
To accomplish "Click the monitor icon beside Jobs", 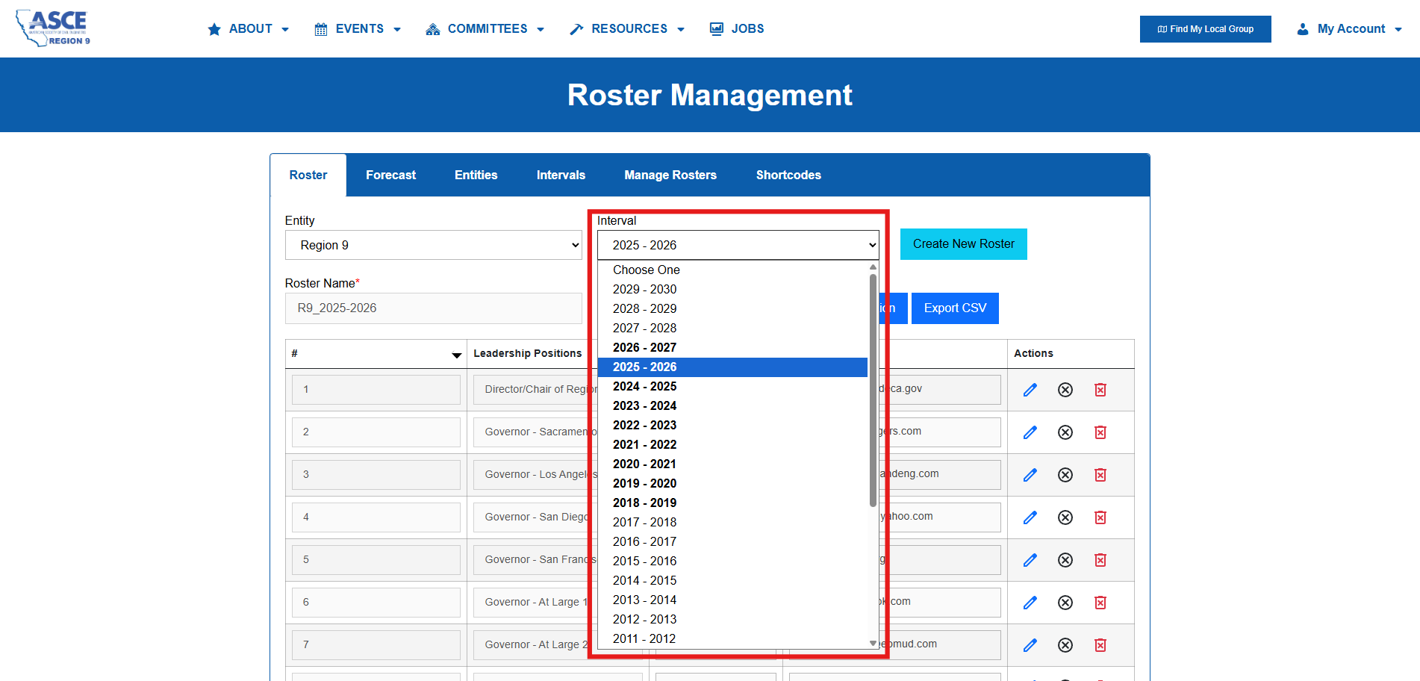I will point(717,29).
